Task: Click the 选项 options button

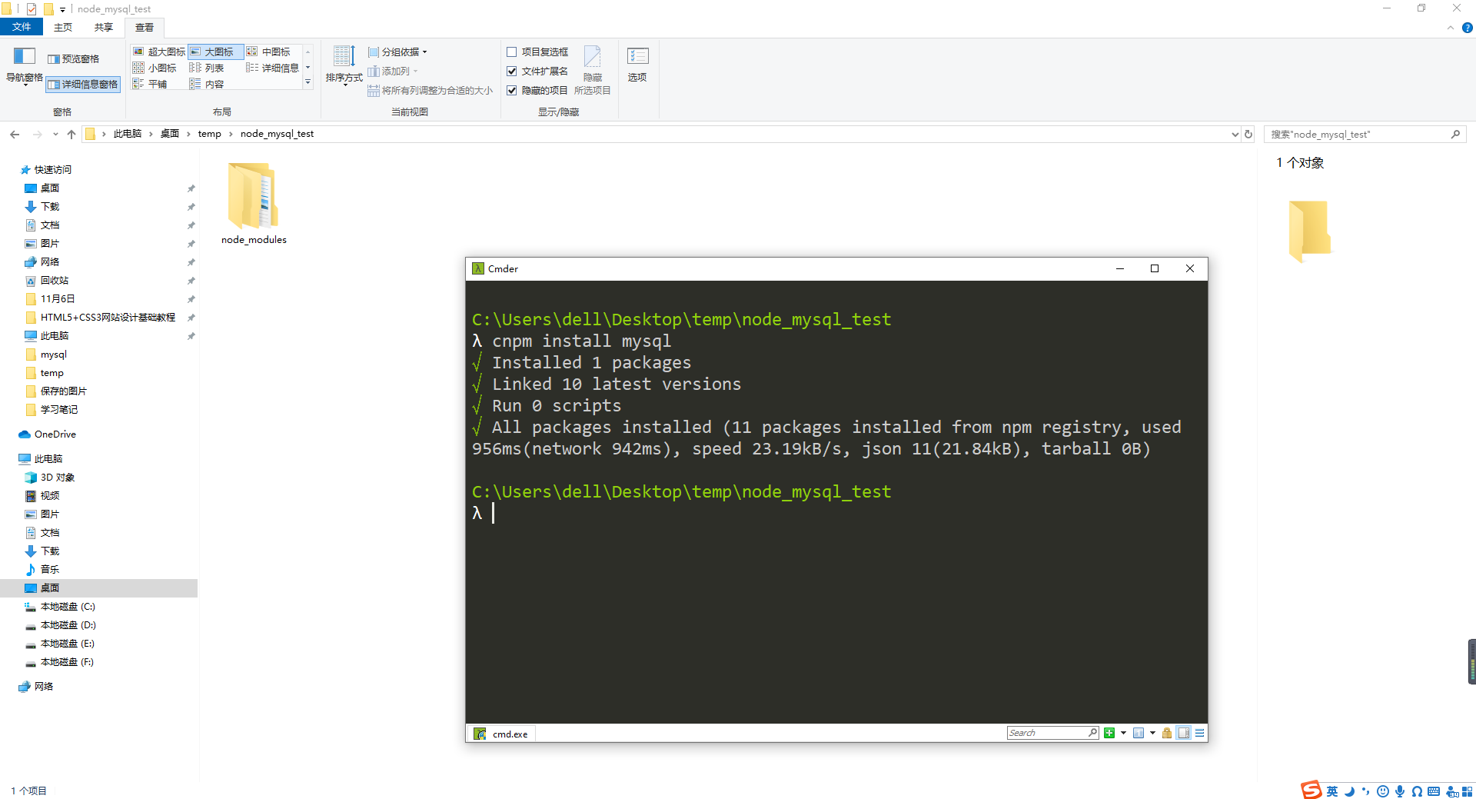Action: point(637,65)
